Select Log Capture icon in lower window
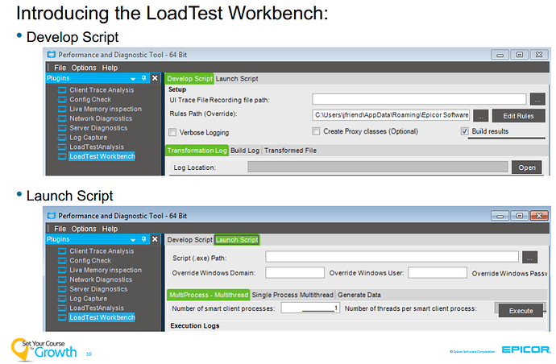The image size is (556, 364). (x=62, y=299)
